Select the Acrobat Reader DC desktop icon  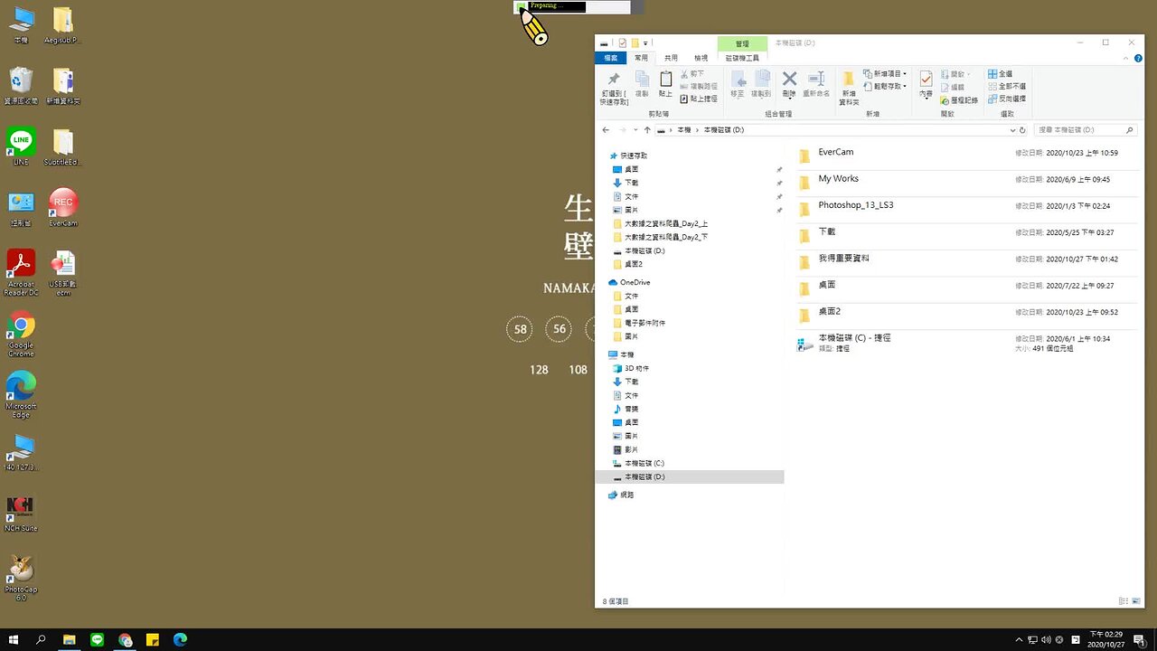pyautogui.click(x=21, y=272)
